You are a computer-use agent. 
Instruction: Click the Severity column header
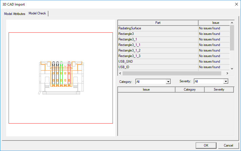(x=219, y=89)
